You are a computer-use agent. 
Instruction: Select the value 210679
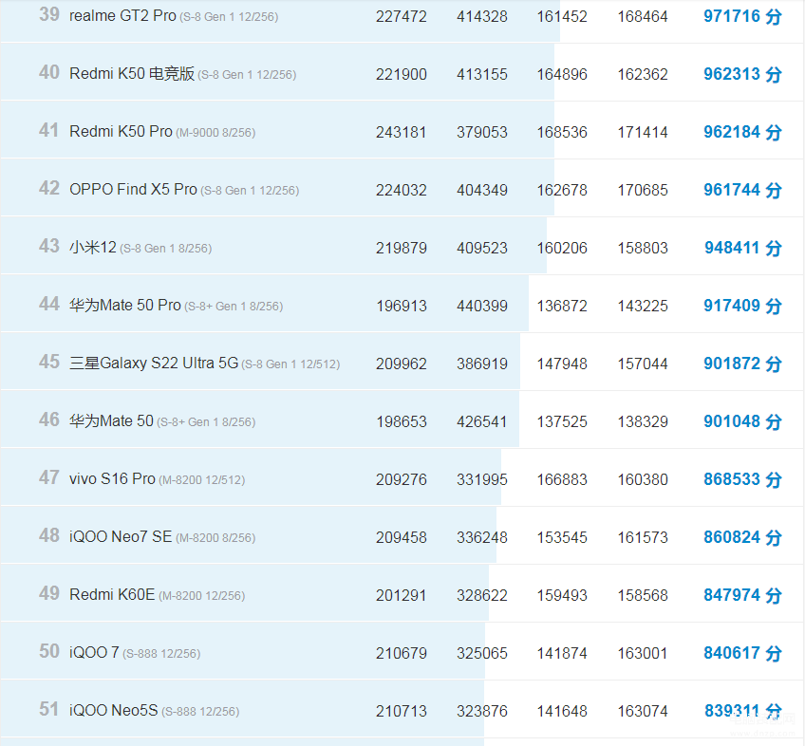point(401,654)
